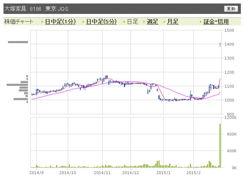Click the 株価チャート label

[19, 22]
